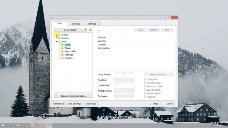Click the Rainmeter drop icon in title bar
Viewport: 228px width, 128px height.
point(52,18)
